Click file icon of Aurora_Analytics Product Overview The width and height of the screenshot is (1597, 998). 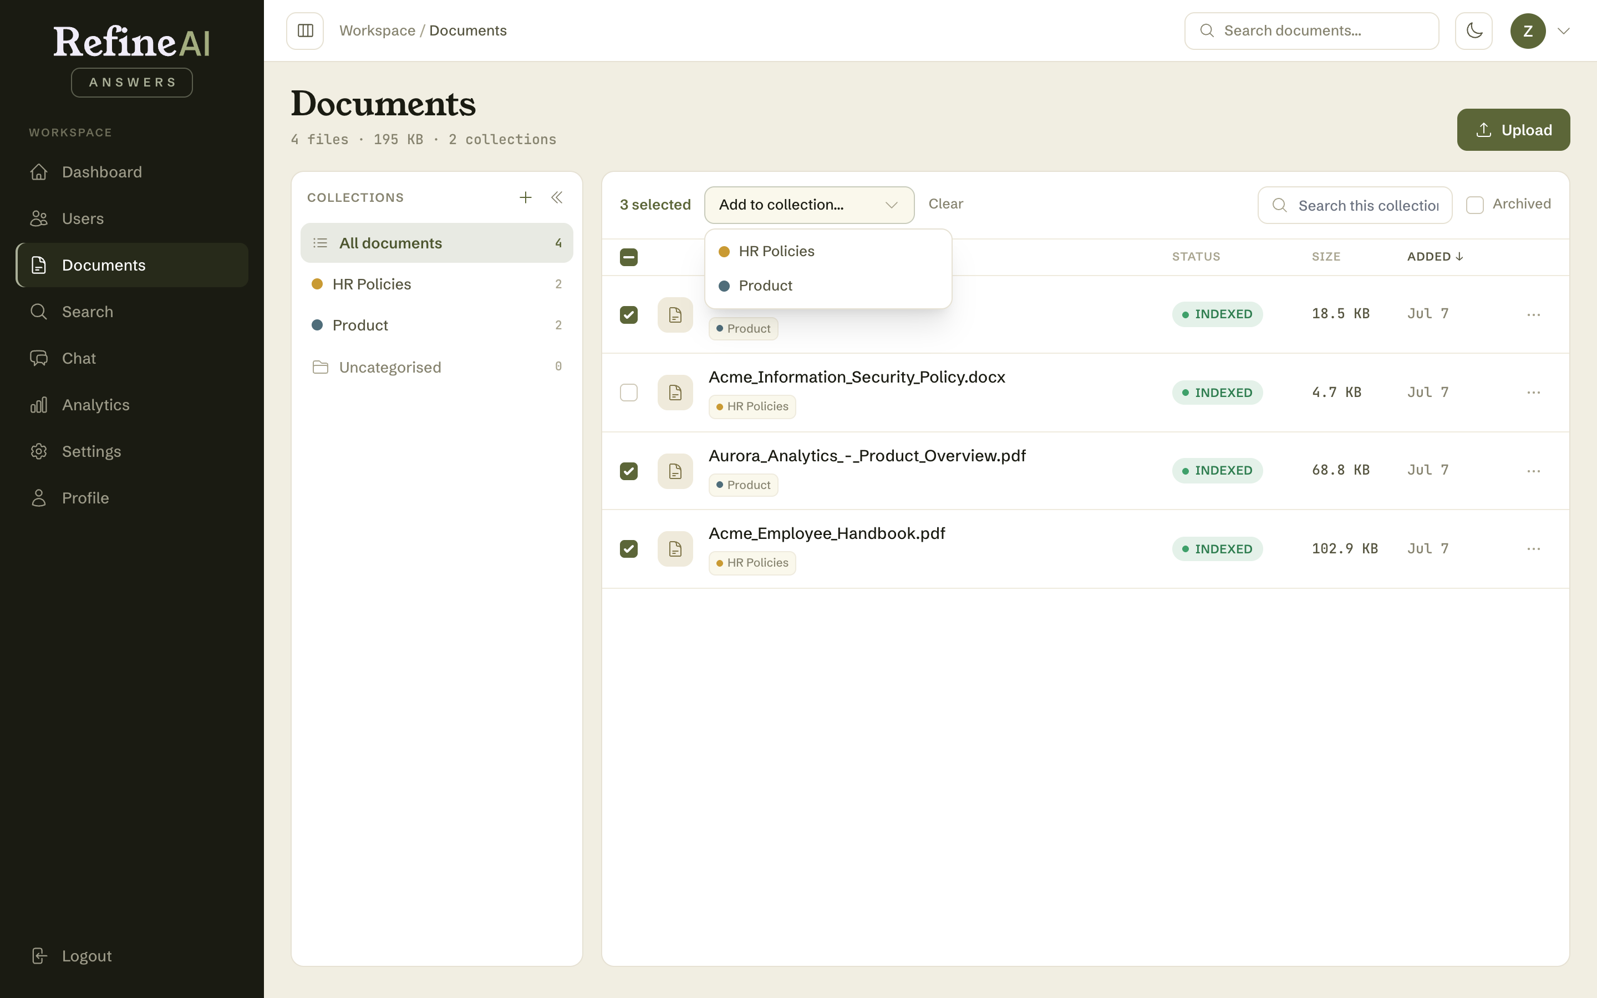point(675,471)
